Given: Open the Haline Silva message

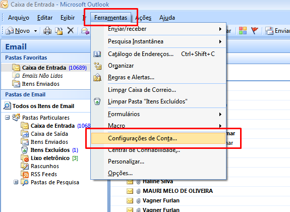Looking at the screenshot, I should 157,182.
